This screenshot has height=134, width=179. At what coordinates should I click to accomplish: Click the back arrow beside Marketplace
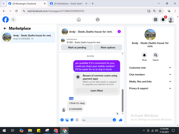pos(5,28)
